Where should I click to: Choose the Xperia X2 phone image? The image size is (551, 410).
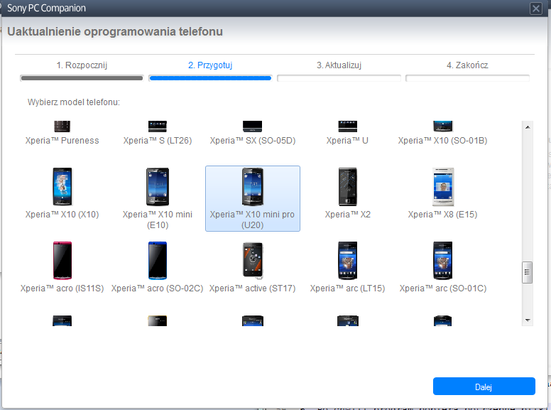pyautogui.click(x=347, y=187)
